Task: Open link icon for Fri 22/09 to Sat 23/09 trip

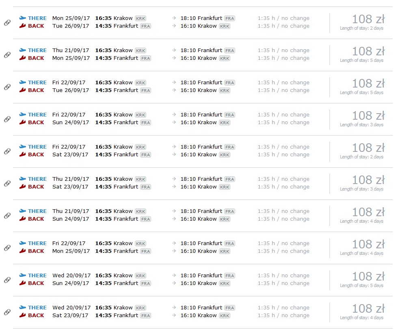Action: click(7, 151)
